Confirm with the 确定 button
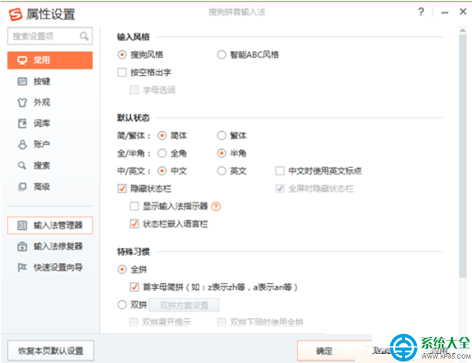Image resolution: width=472 pixels, height=363 pixels. pos(324,351)
